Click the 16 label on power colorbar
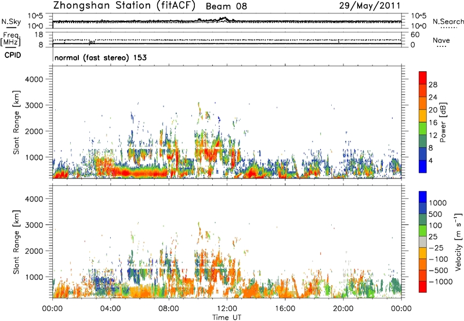 (x=433, y=123)
